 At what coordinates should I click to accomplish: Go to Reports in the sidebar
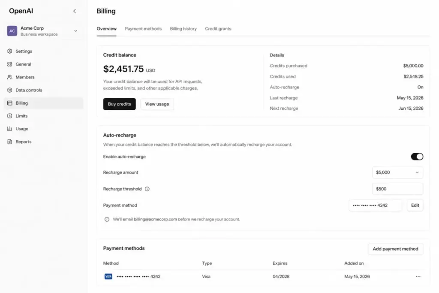click(24, 142)
